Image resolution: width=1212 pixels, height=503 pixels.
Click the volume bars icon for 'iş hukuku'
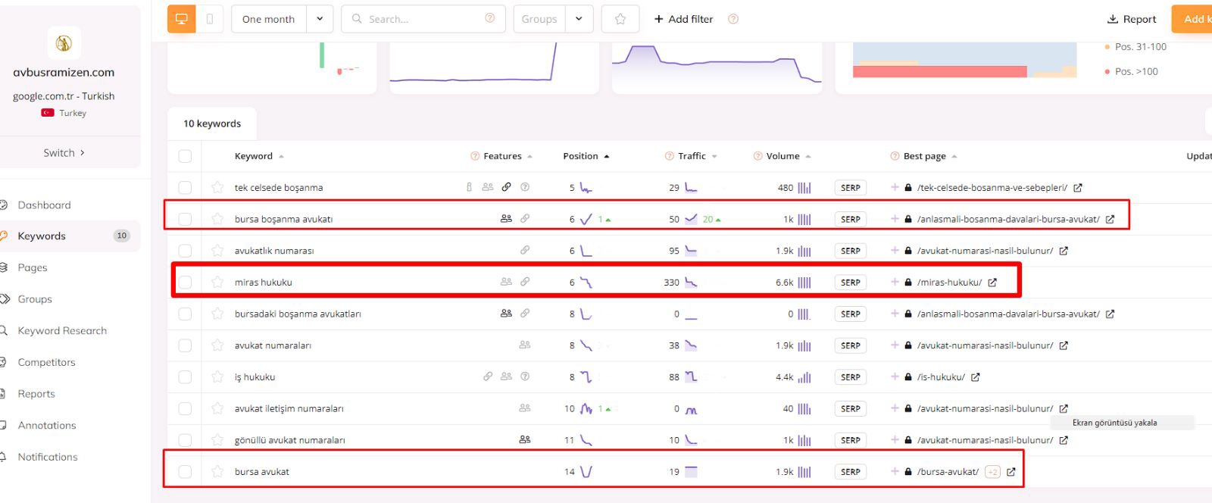[x=804, y=377]
